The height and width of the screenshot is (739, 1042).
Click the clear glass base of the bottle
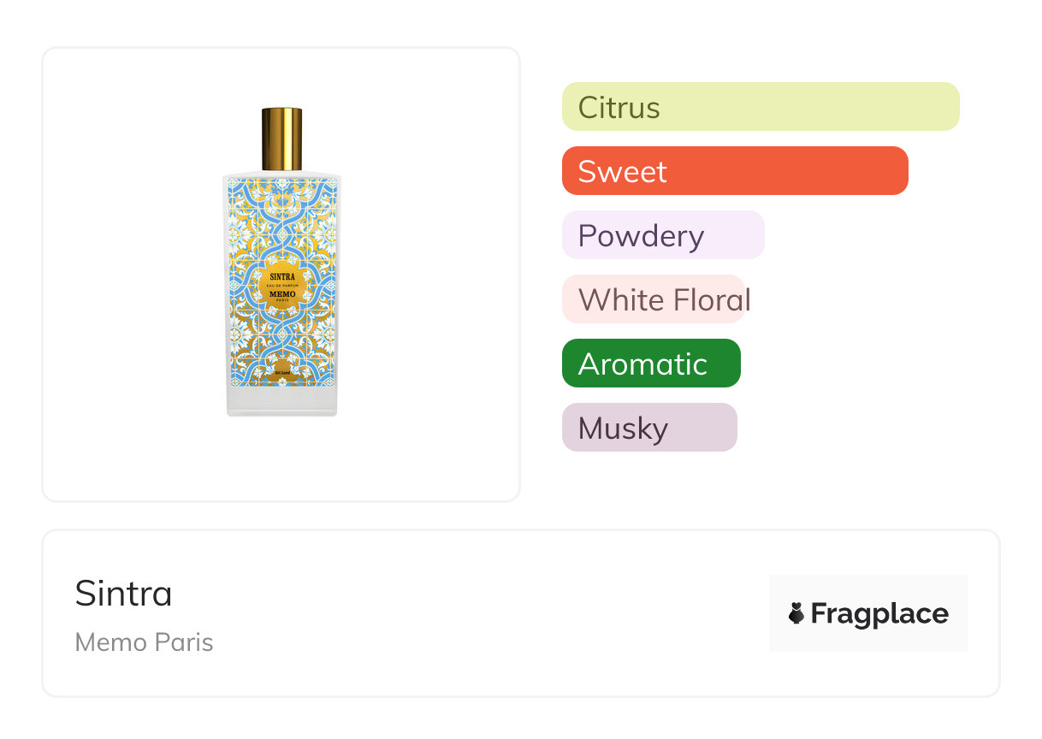(x=281, y=401)
